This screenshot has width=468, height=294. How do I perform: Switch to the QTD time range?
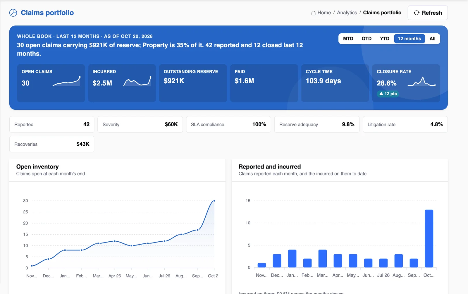pos(367,39)
